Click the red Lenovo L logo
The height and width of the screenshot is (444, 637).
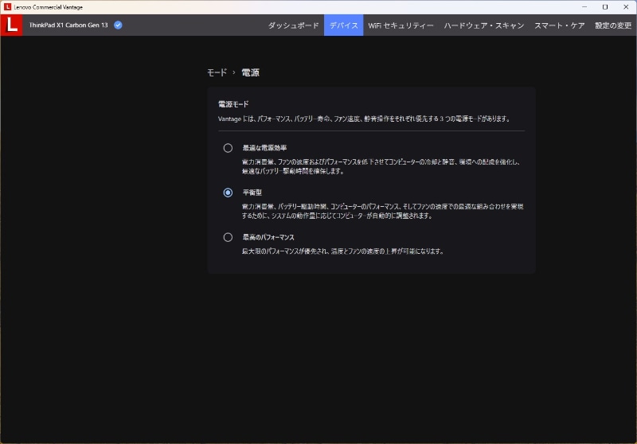11,25
